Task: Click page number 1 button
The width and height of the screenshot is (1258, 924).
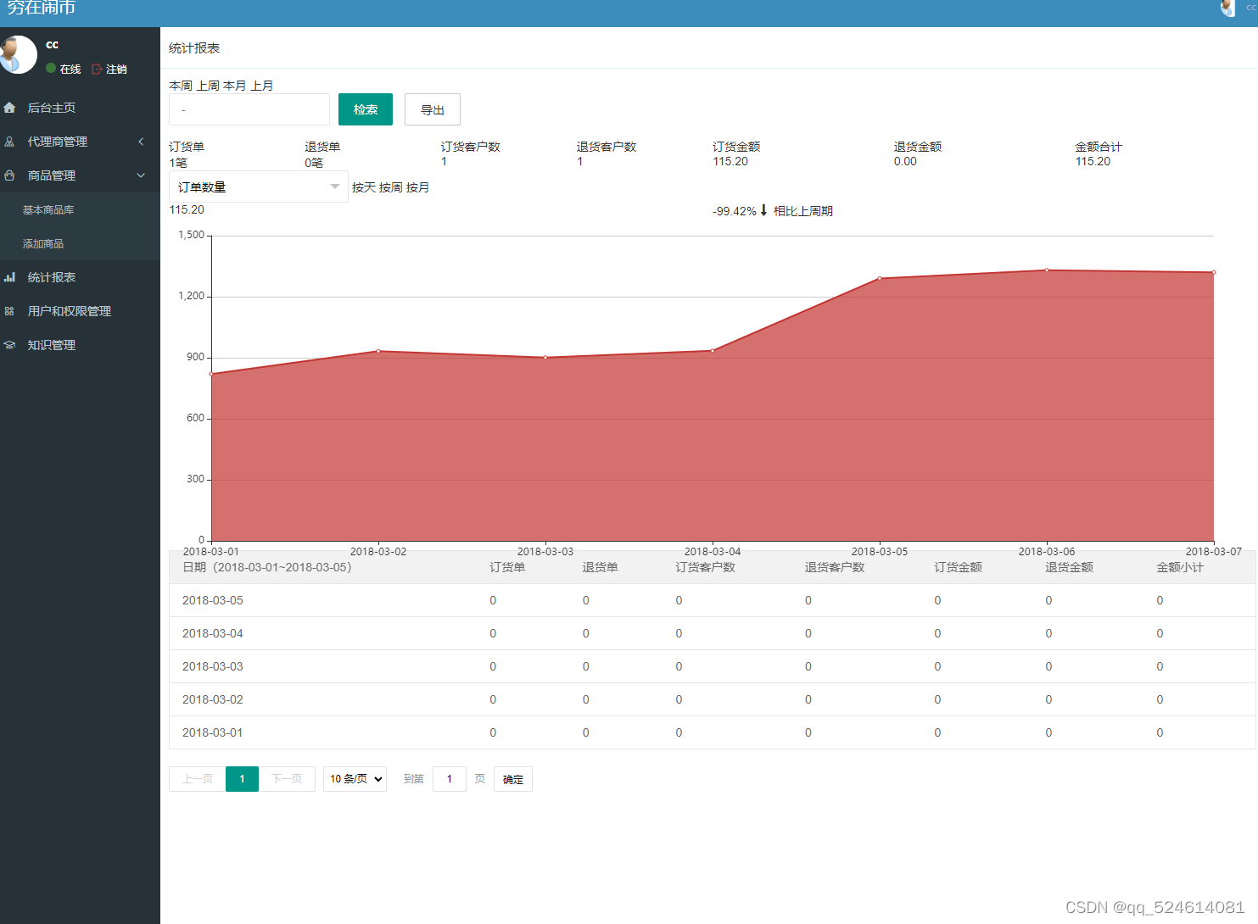Action: (242, 779)
